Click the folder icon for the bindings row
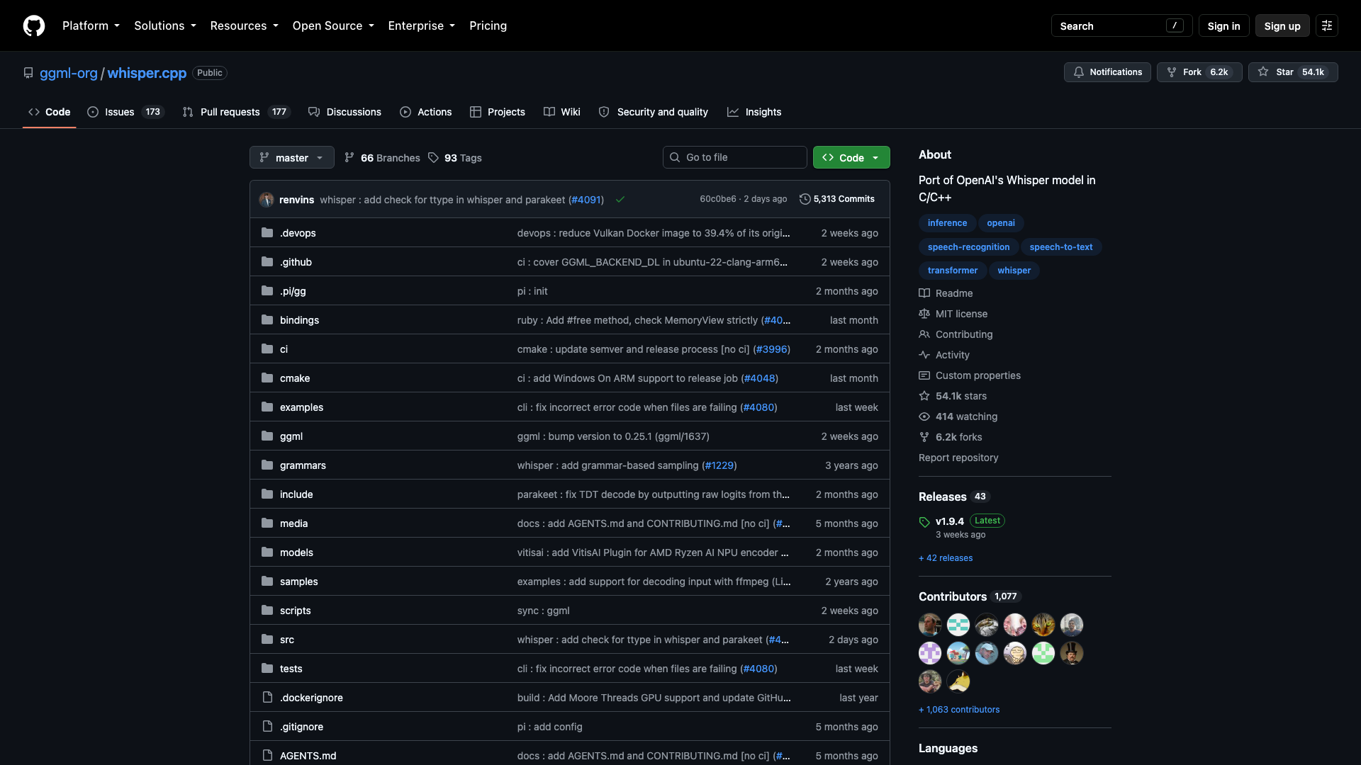This screenshot has width=1361, height=765. point(267,320)
